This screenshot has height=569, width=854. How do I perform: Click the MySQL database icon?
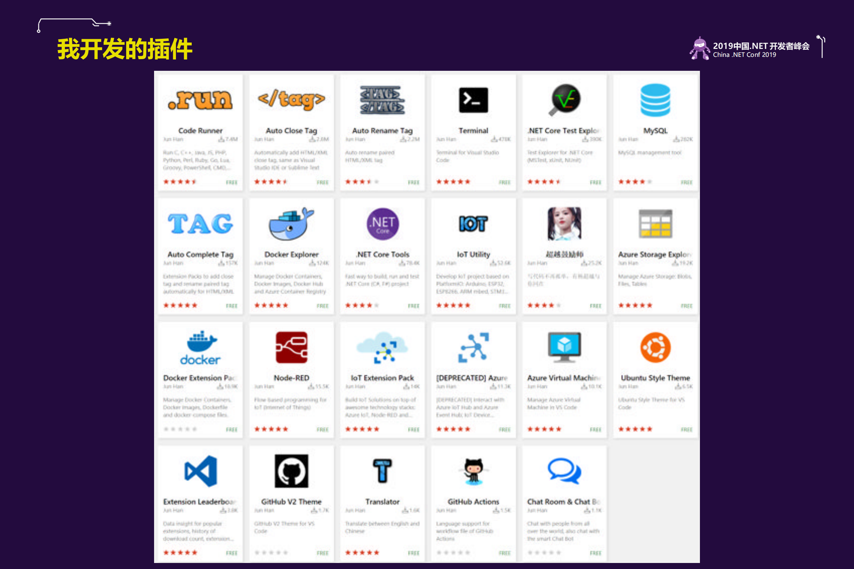tap(655, 100)
